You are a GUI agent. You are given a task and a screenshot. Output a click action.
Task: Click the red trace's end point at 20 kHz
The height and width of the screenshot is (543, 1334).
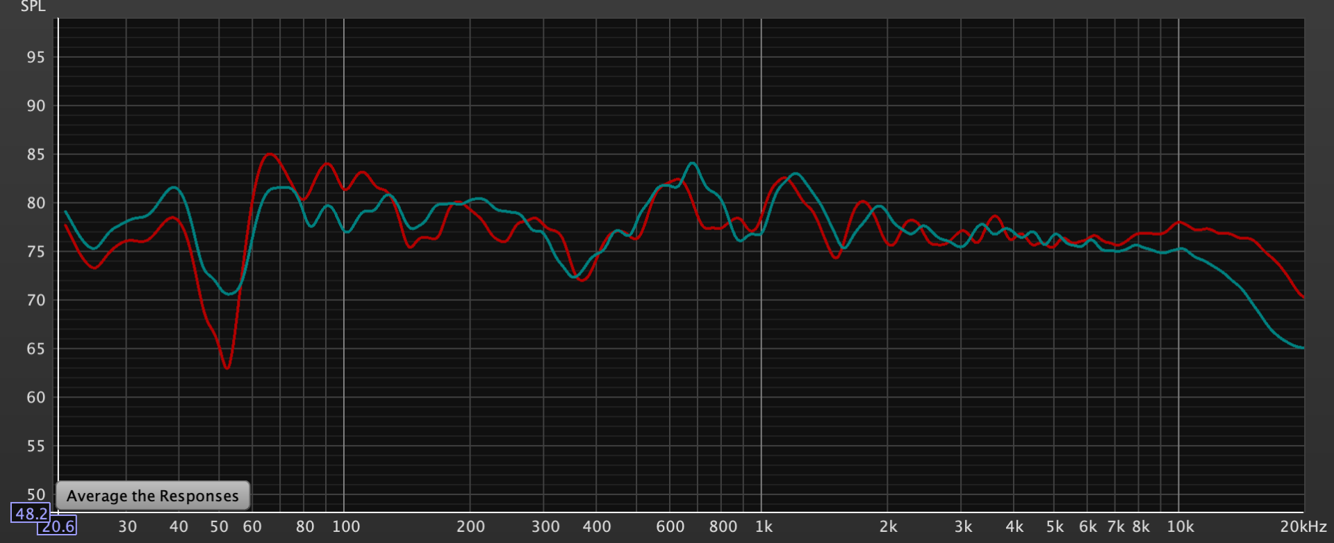point(1302,297)
